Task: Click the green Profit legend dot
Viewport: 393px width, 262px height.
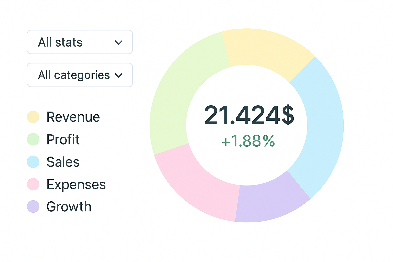Action: pyautogui.click(x=33, y=139)
